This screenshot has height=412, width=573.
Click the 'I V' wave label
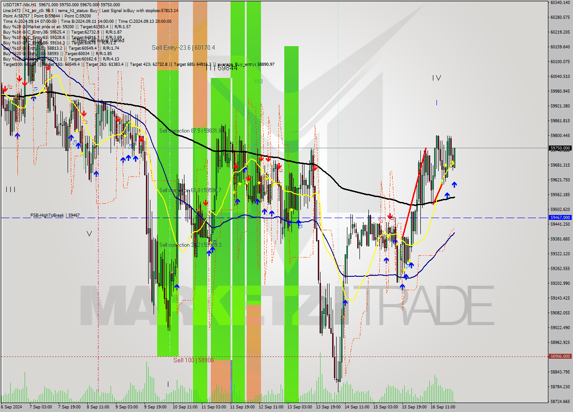[436, 78]
